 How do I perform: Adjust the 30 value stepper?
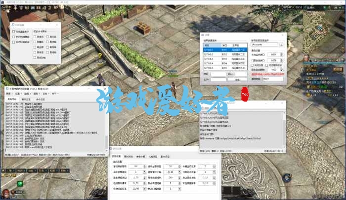pos(179,166)
